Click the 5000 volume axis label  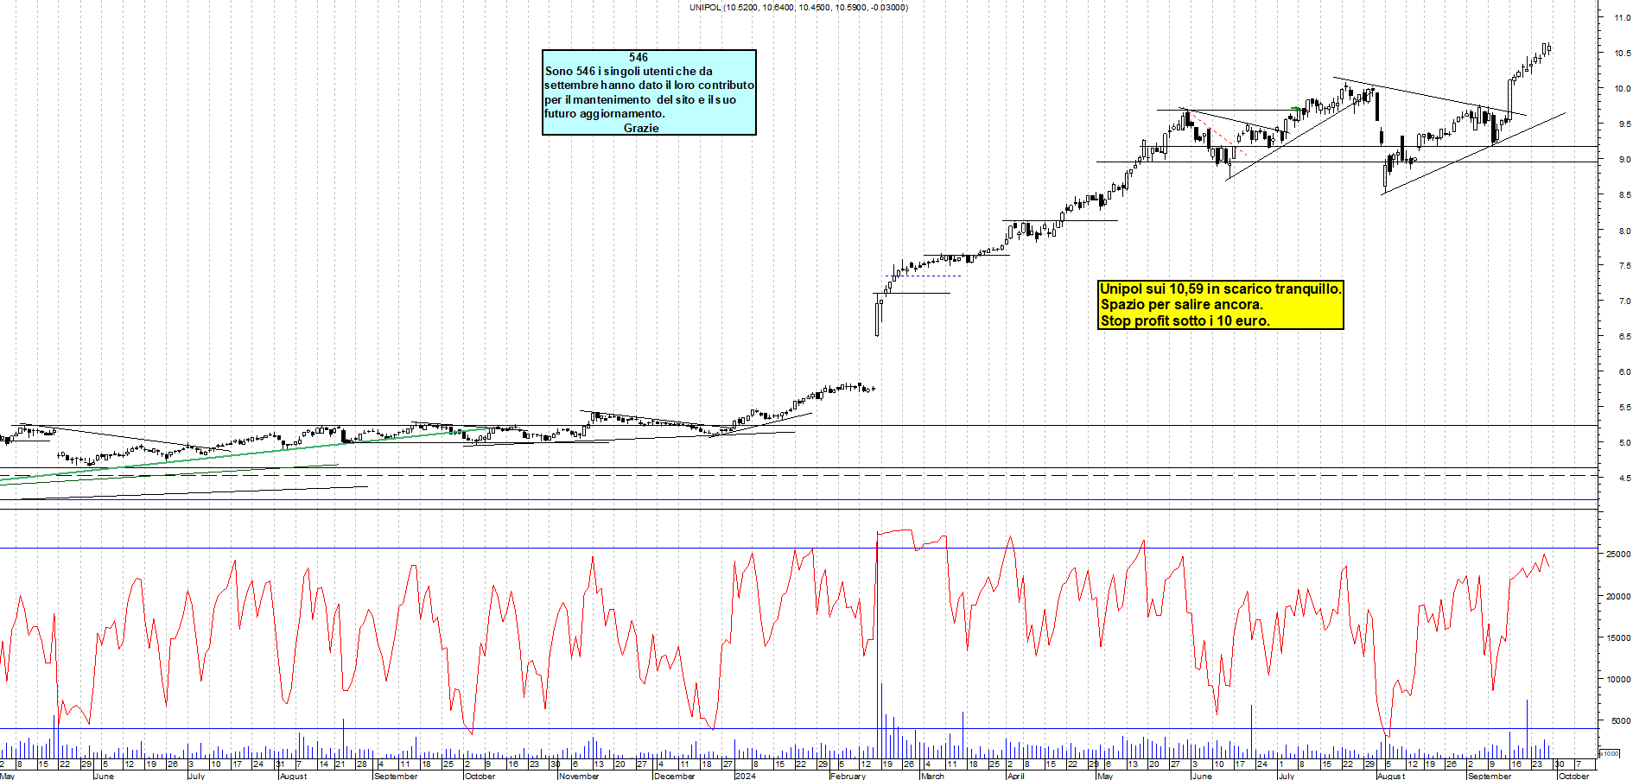pos(1621,720)
